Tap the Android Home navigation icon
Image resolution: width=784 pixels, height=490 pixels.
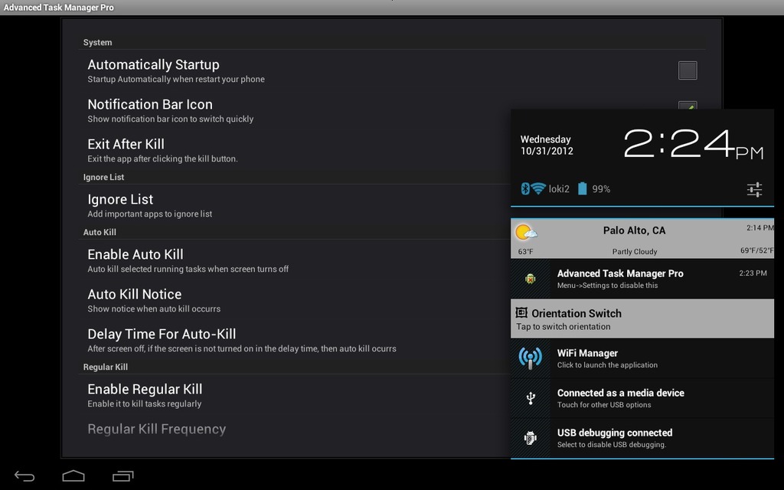coord(73,475)
